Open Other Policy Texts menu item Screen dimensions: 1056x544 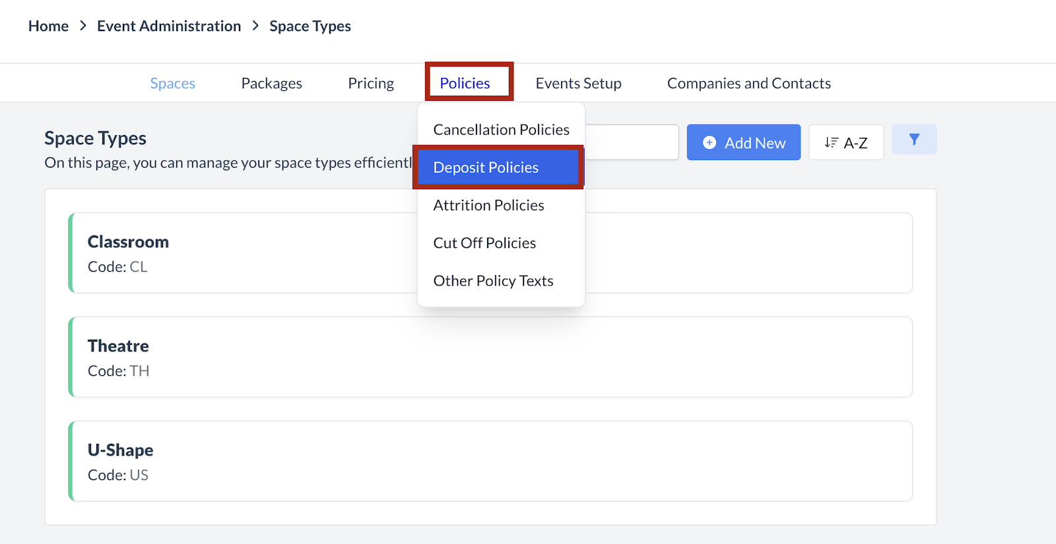(493, 281)
